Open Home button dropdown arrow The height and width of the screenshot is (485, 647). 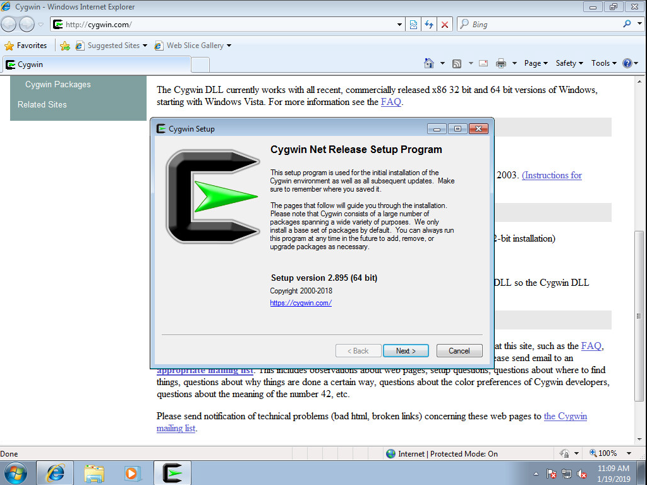442,63
